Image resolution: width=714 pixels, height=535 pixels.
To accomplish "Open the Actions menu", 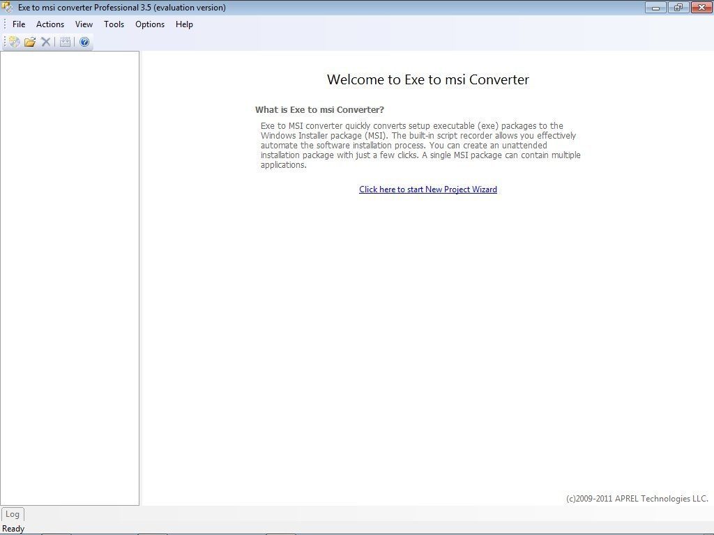I will 50,24.
